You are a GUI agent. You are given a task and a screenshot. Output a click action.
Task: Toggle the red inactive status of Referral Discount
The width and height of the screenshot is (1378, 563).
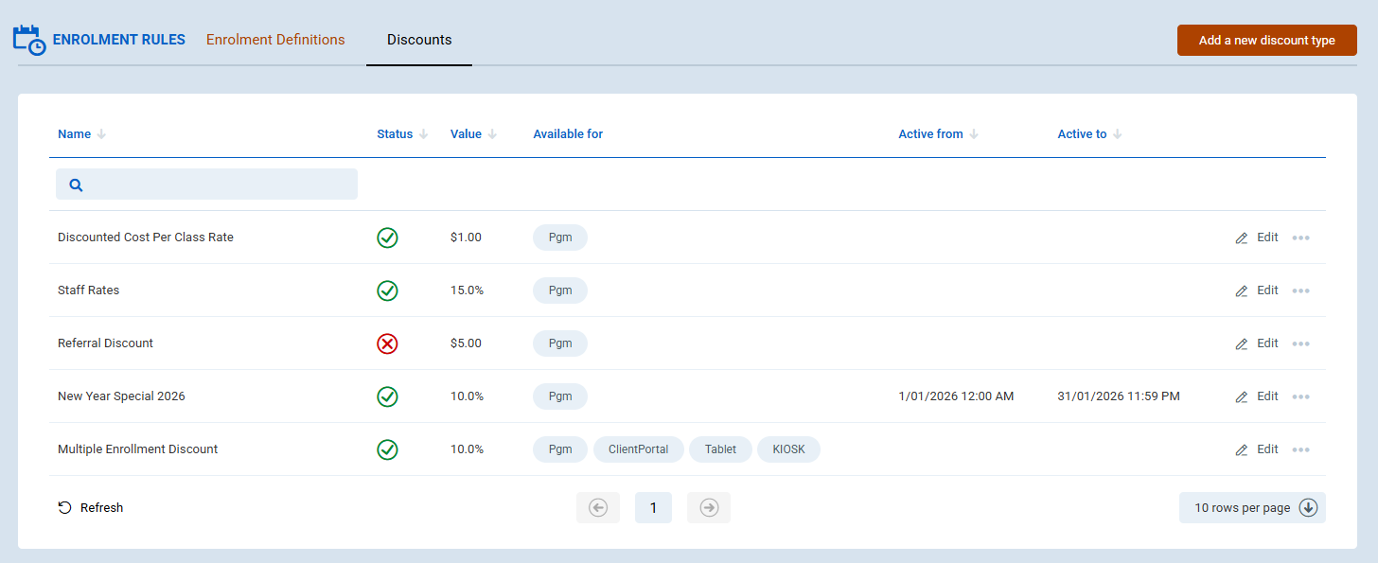point(387,343)
